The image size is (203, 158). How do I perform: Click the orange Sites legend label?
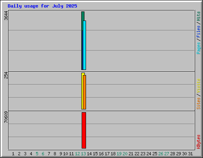[x=199, y=103]
